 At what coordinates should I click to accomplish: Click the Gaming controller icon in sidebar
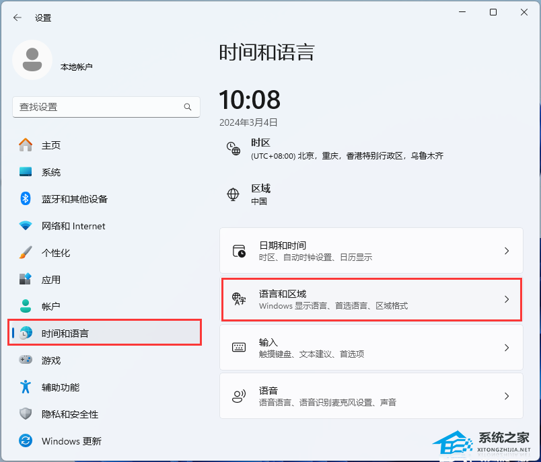click(26, 360)
